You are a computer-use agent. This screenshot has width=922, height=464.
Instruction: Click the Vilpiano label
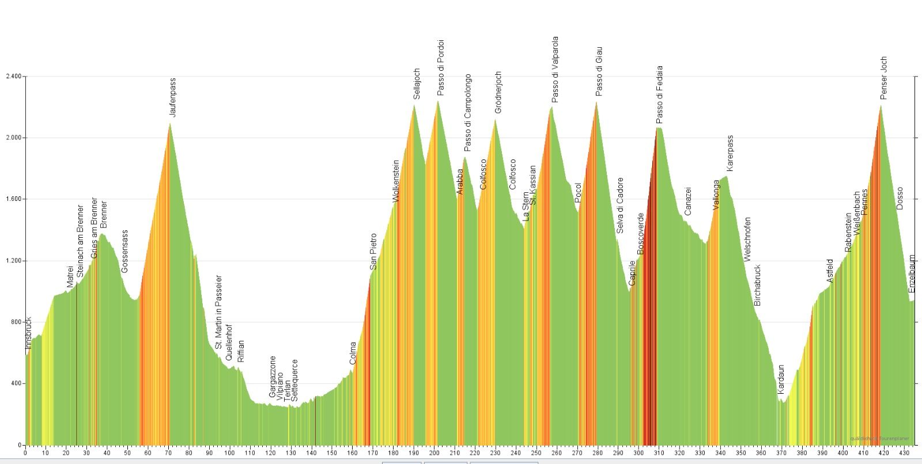coord(280,386)
